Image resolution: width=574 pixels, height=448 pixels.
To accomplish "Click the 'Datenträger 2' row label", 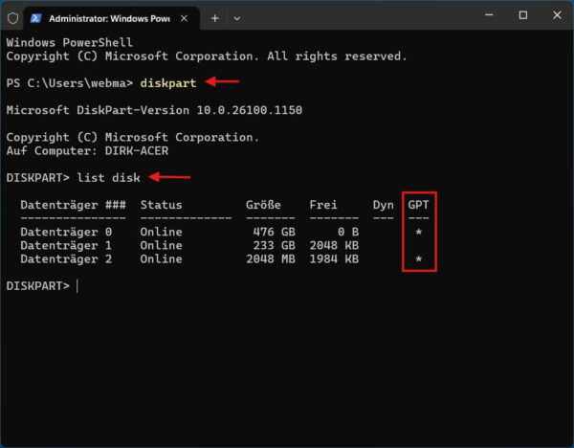I will click(66, 259).
